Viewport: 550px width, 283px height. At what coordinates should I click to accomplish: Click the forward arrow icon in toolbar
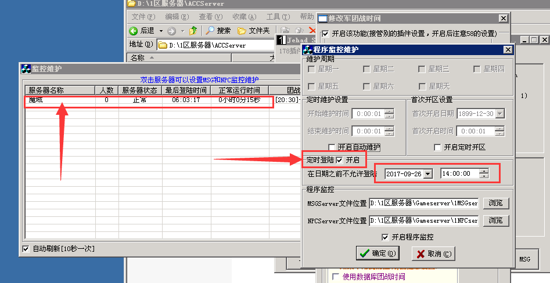pos(171,31)
